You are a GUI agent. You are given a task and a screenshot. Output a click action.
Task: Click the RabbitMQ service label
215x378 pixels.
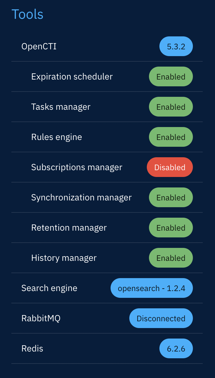coord(41,318)
